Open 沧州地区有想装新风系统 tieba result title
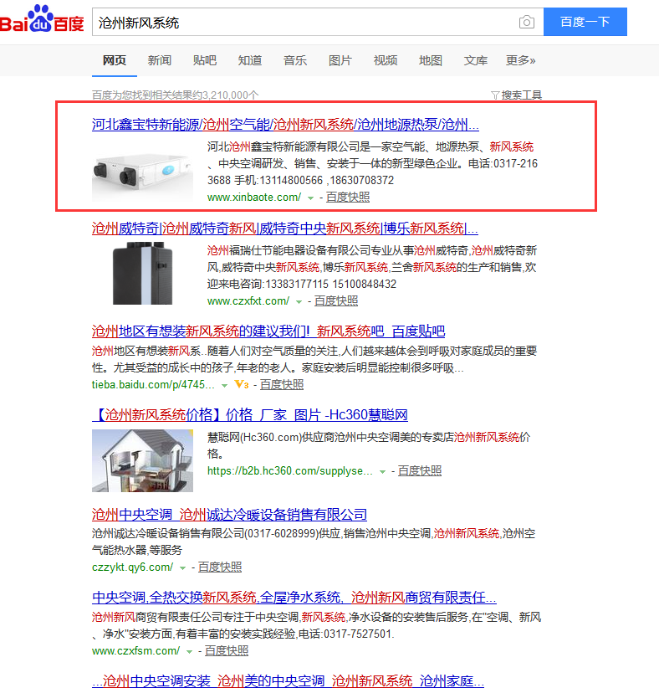659x688 pixels. pyautogui.click(x=268, y=331)
